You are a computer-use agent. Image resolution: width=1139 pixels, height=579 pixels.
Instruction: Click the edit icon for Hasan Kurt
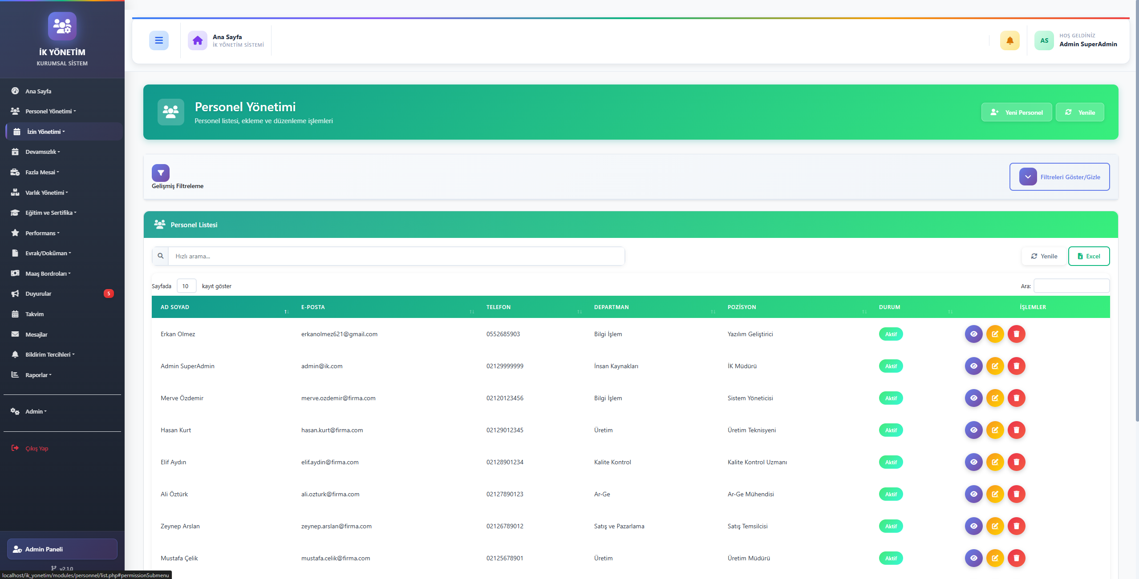995,430
